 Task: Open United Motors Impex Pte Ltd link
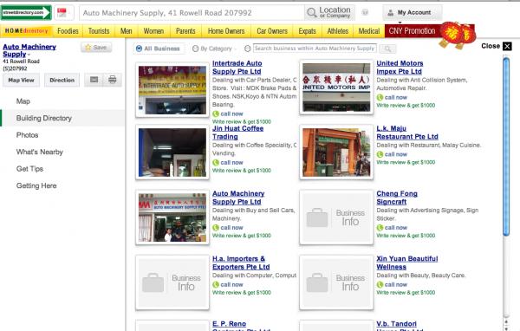click(x=400, y=68)
